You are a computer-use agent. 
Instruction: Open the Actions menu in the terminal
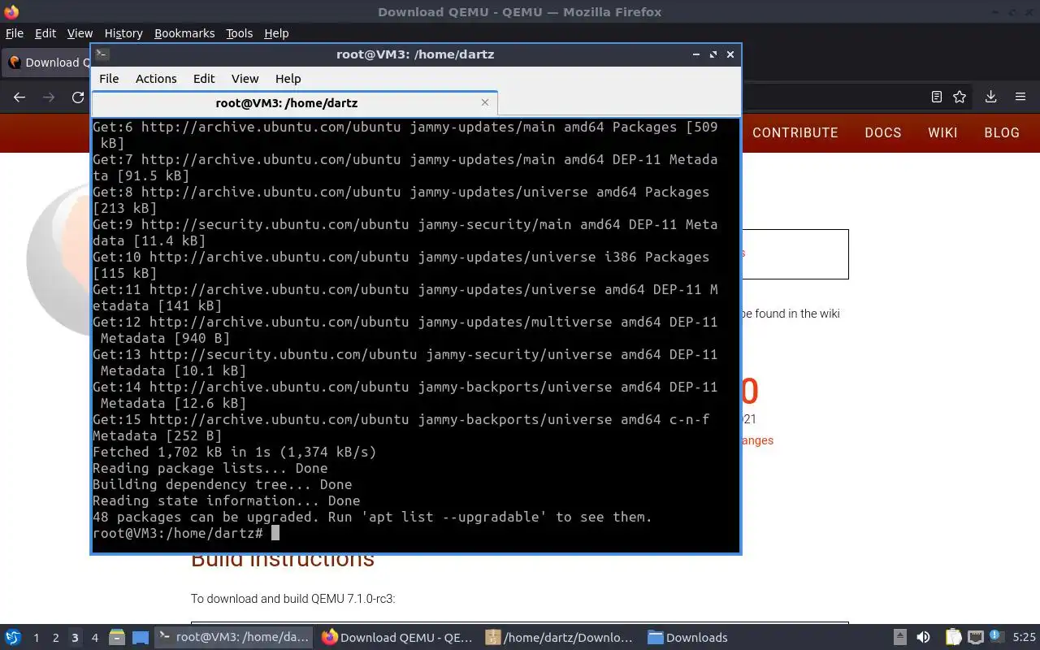[x=156, y=78]
